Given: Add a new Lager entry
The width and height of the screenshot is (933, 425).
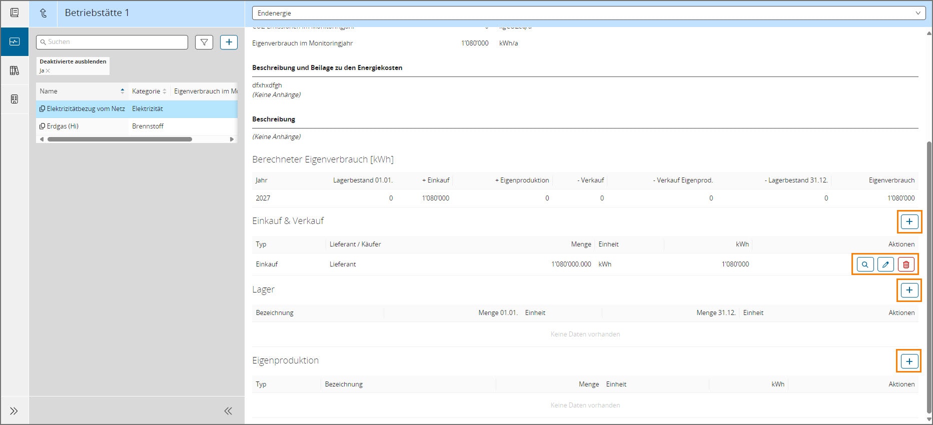Looking at the screenshot, I should coord(909,290).
